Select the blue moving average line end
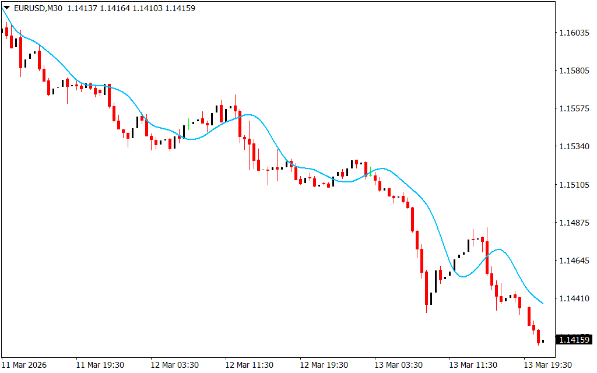This screenshot has height=373, width=597. [x=543, y=303]
